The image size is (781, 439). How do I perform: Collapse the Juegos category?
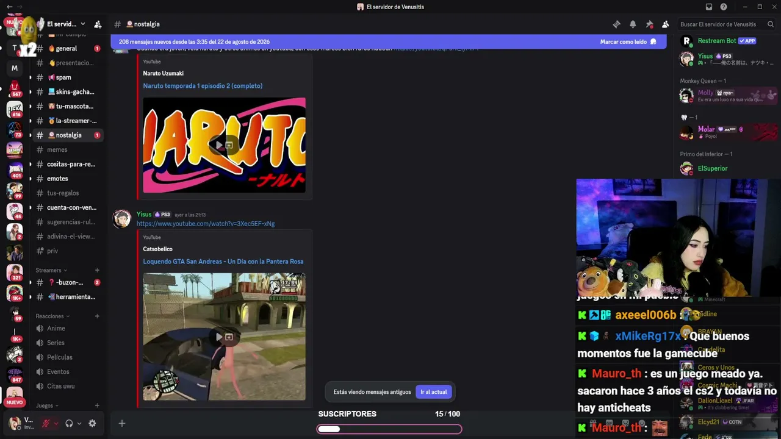coord(47,405)
